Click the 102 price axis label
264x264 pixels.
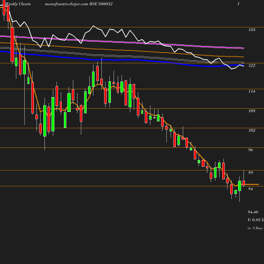click(252, 130)
